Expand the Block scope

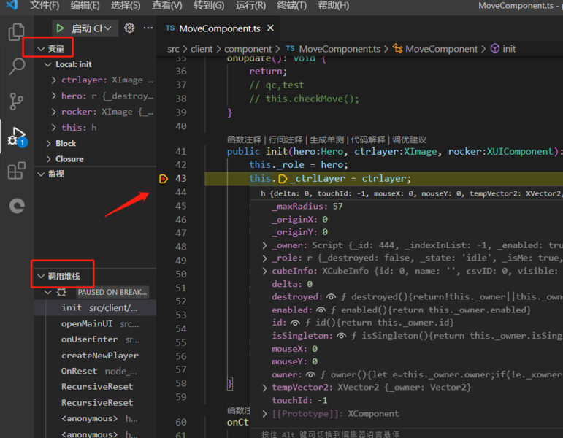pos(48,143)
